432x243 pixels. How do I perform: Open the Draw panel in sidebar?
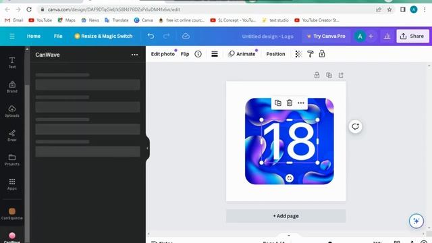point(12,136)
